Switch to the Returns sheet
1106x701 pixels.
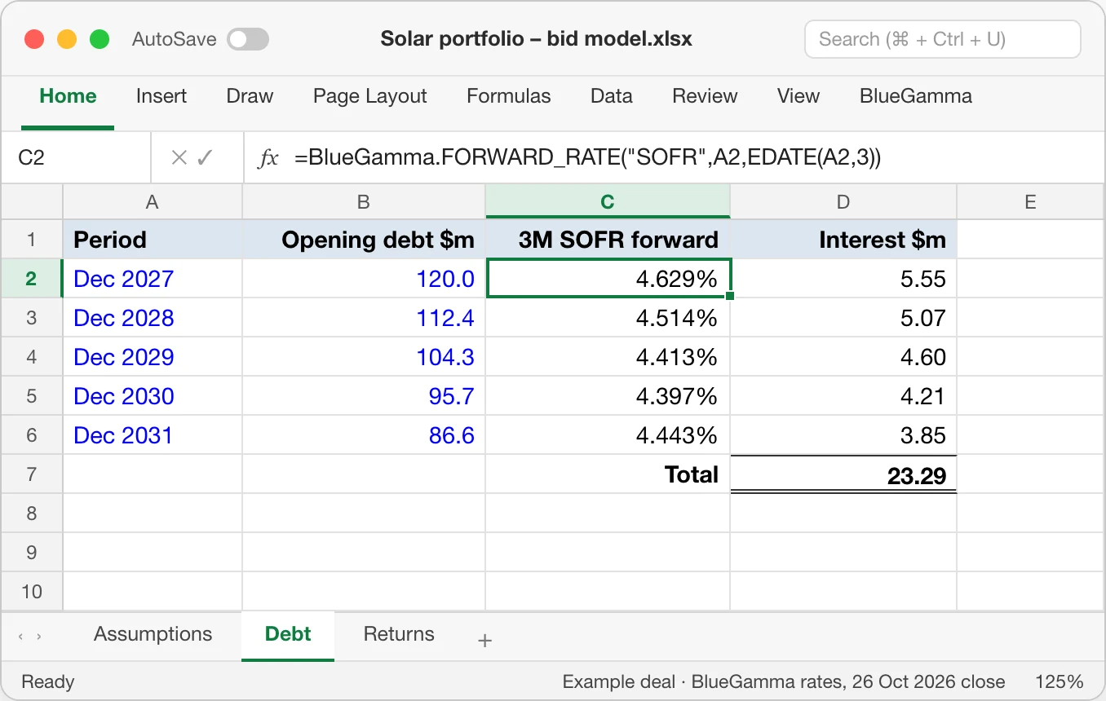399,635
